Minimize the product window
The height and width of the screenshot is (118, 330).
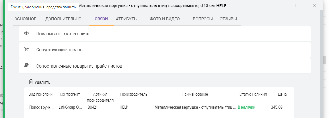pos(280,6)
